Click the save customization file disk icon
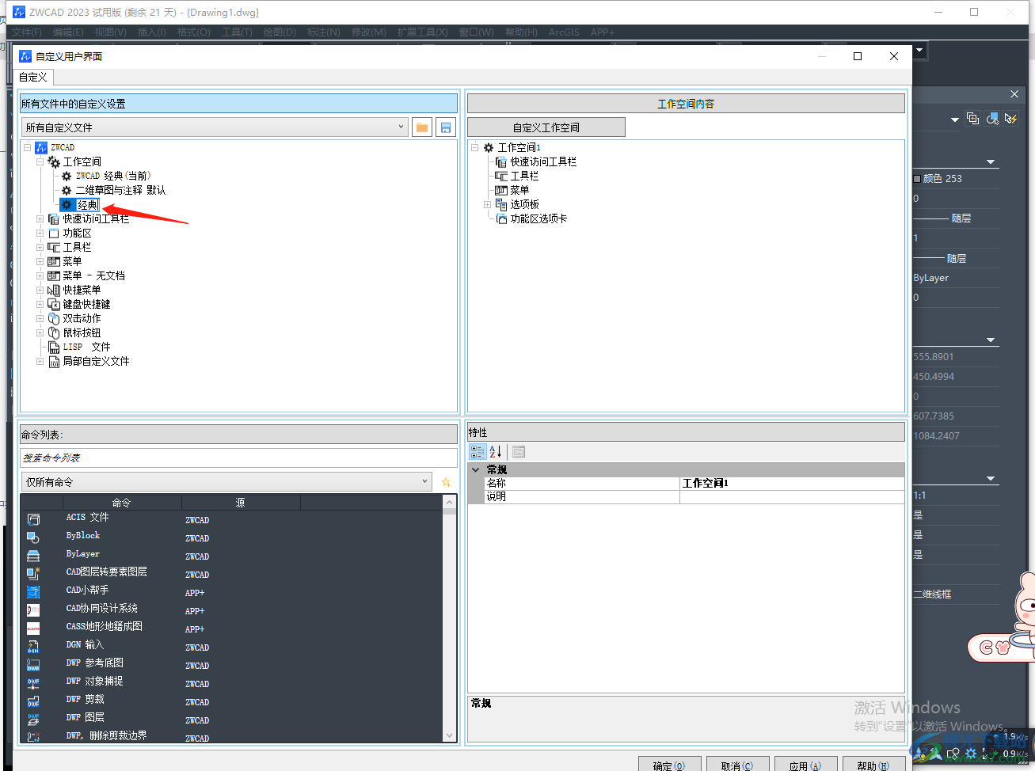The width and height of the screenshot is (1035, 771). 446,127
